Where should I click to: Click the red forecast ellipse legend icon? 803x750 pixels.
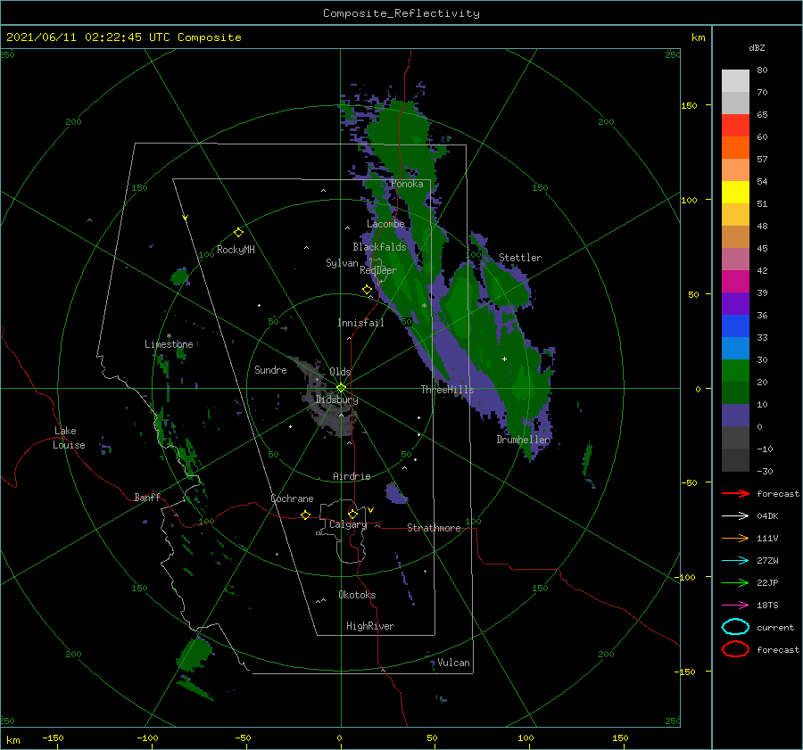(735, 649)
